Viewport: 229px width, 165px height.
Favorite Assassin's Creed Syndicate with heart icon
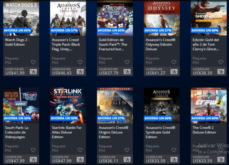click(174, 150)
